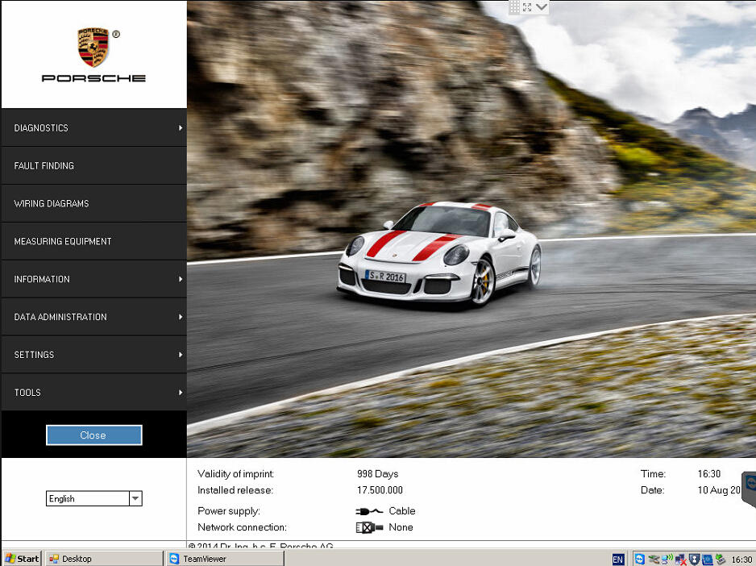Open TeamViewer icon in system tray
This screenshot has height=566, width=756.
point(640,559)
